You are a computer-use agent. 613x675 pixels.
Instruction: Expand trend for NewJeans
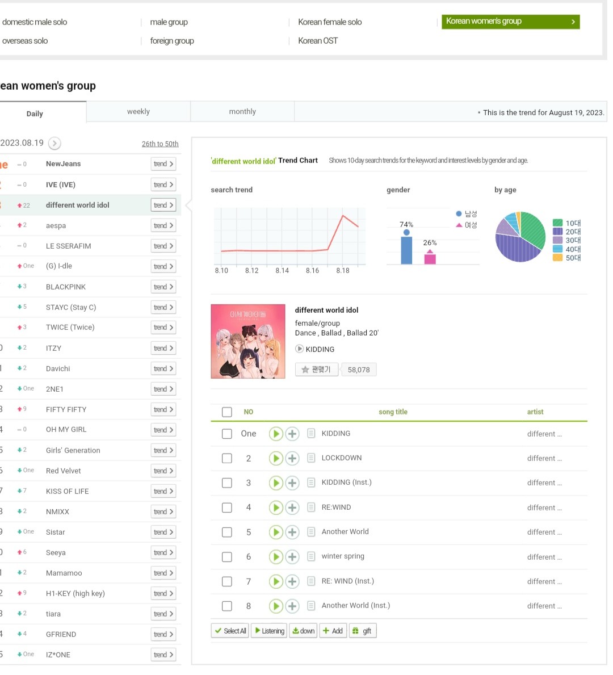click(163, 164)
